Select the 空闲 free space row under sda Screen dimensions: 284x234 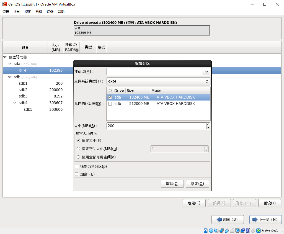coord(38,70)
